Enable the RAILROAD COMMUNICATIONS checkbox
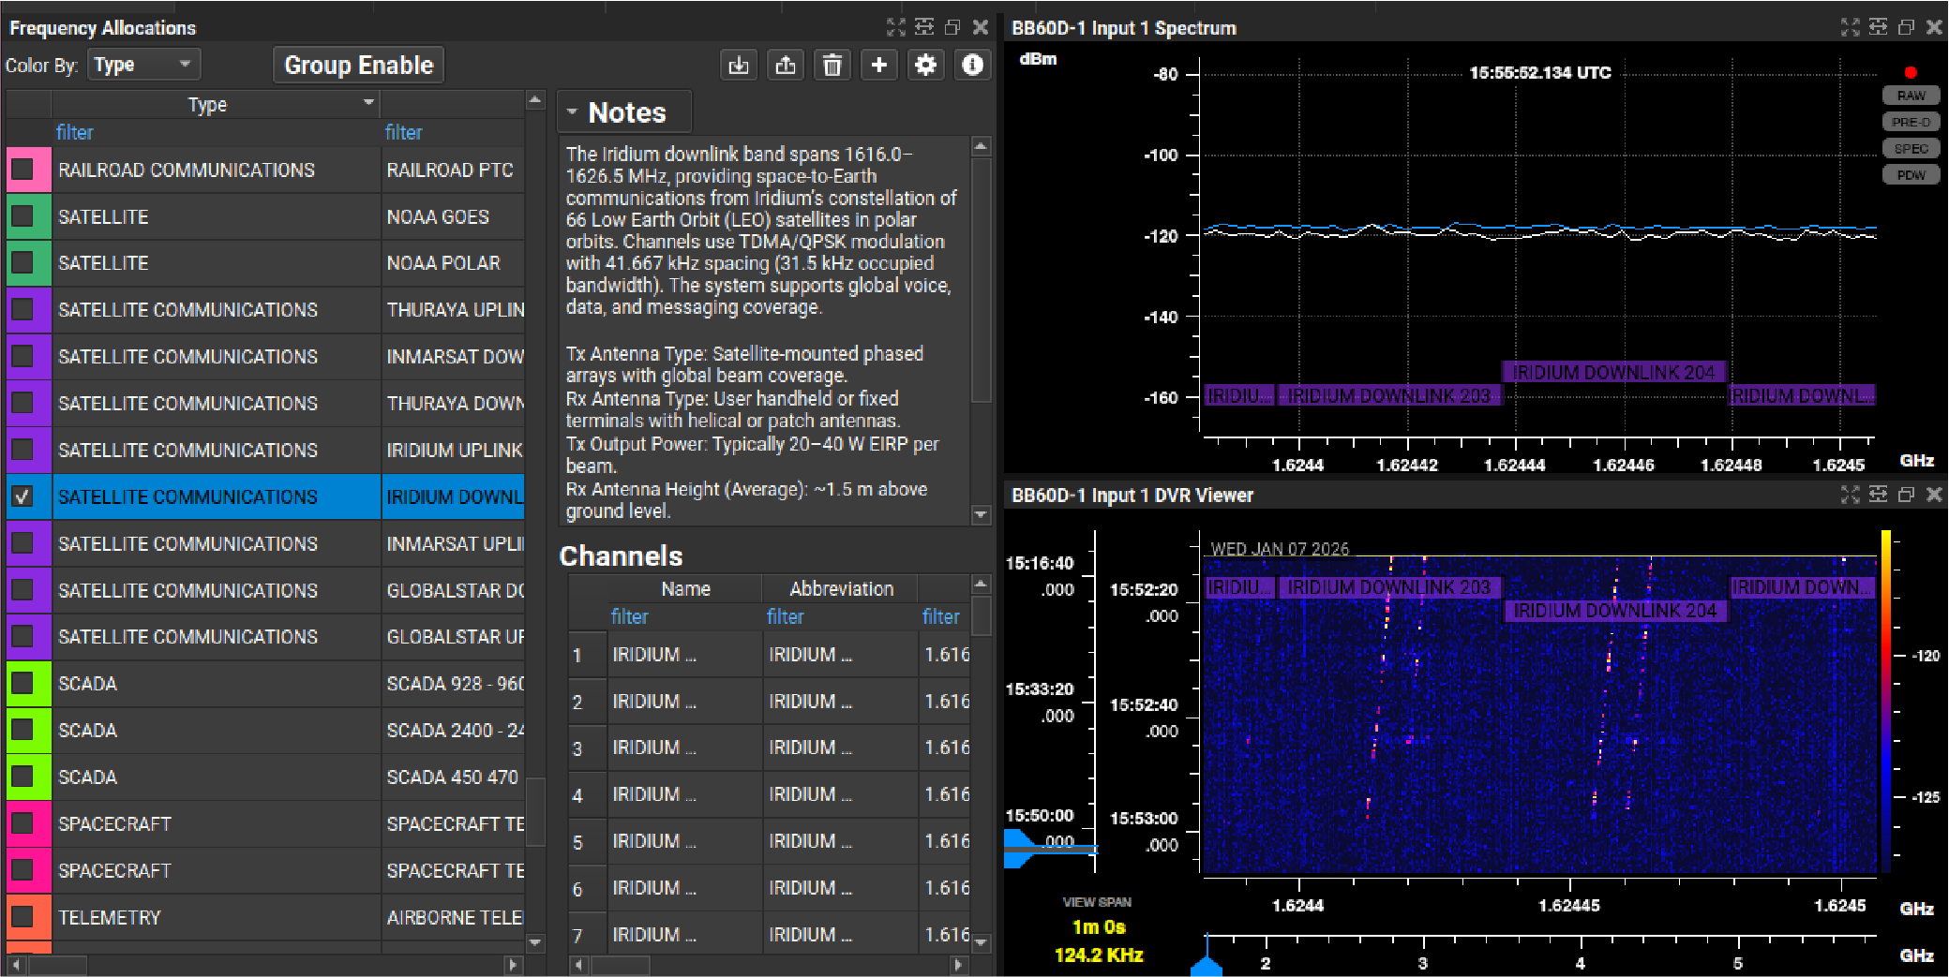Screen dimensions: 1949x977 pos(22,170)
